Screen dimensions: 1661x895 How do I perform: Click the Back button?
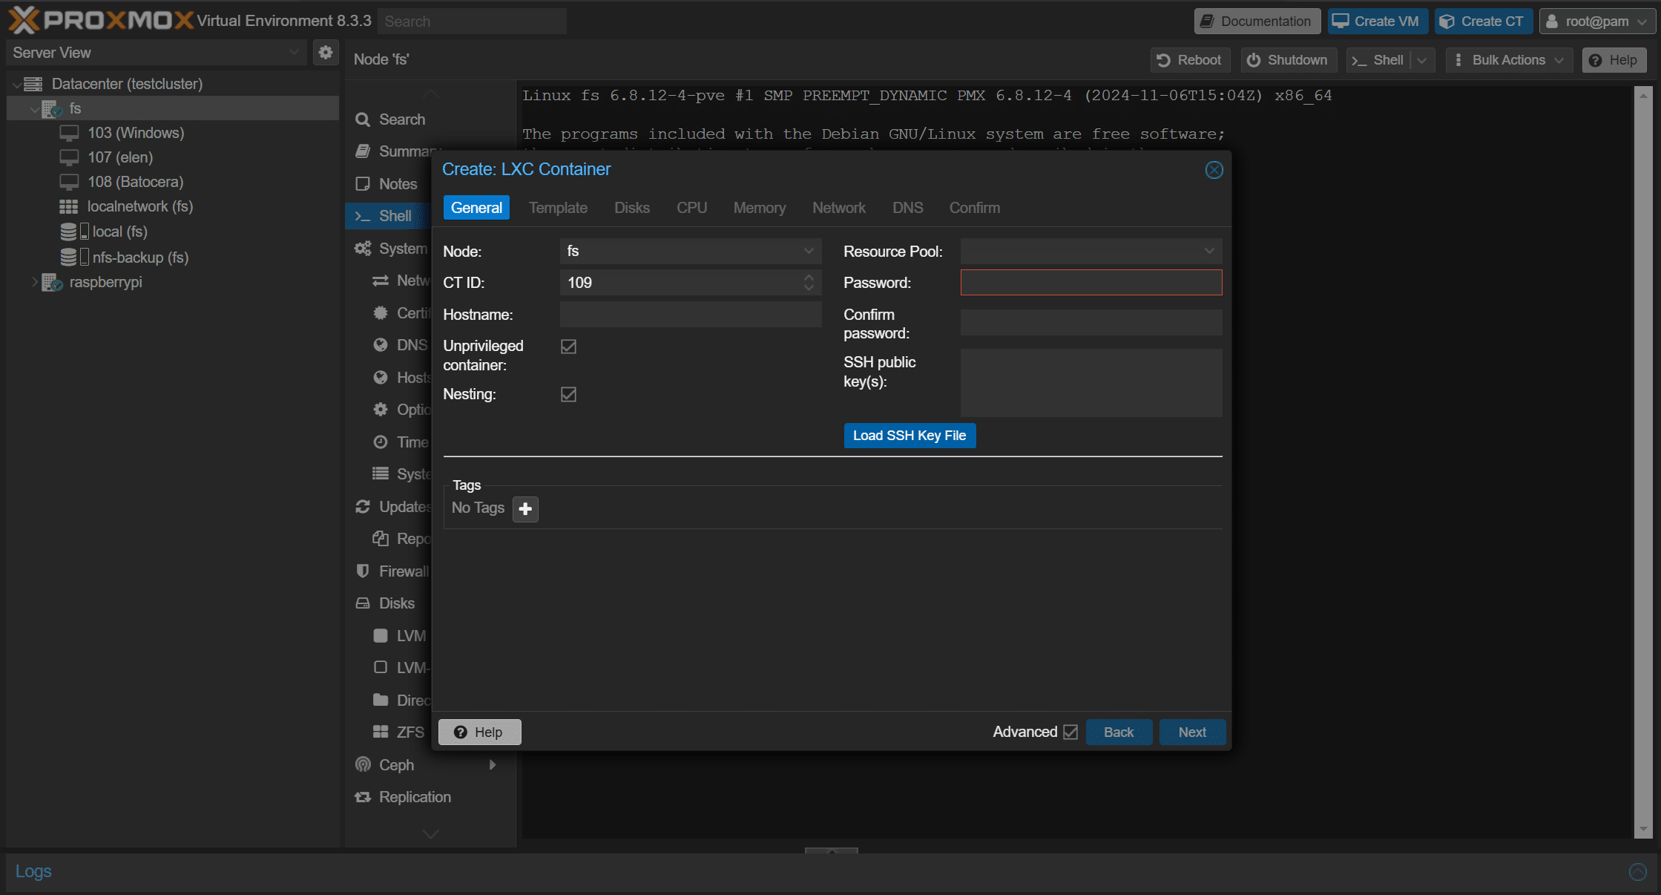coord(1119,732)
